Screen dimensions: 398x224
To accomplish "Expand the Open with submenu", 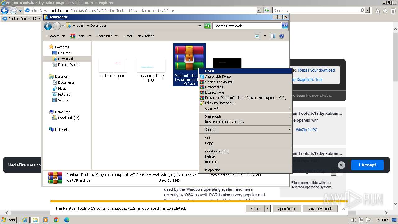I will 245,108.
